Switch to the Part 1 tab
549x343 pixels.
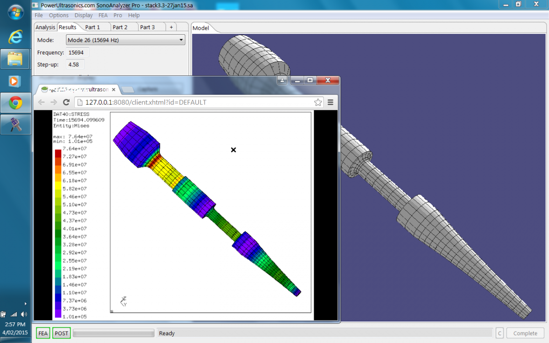93,27
